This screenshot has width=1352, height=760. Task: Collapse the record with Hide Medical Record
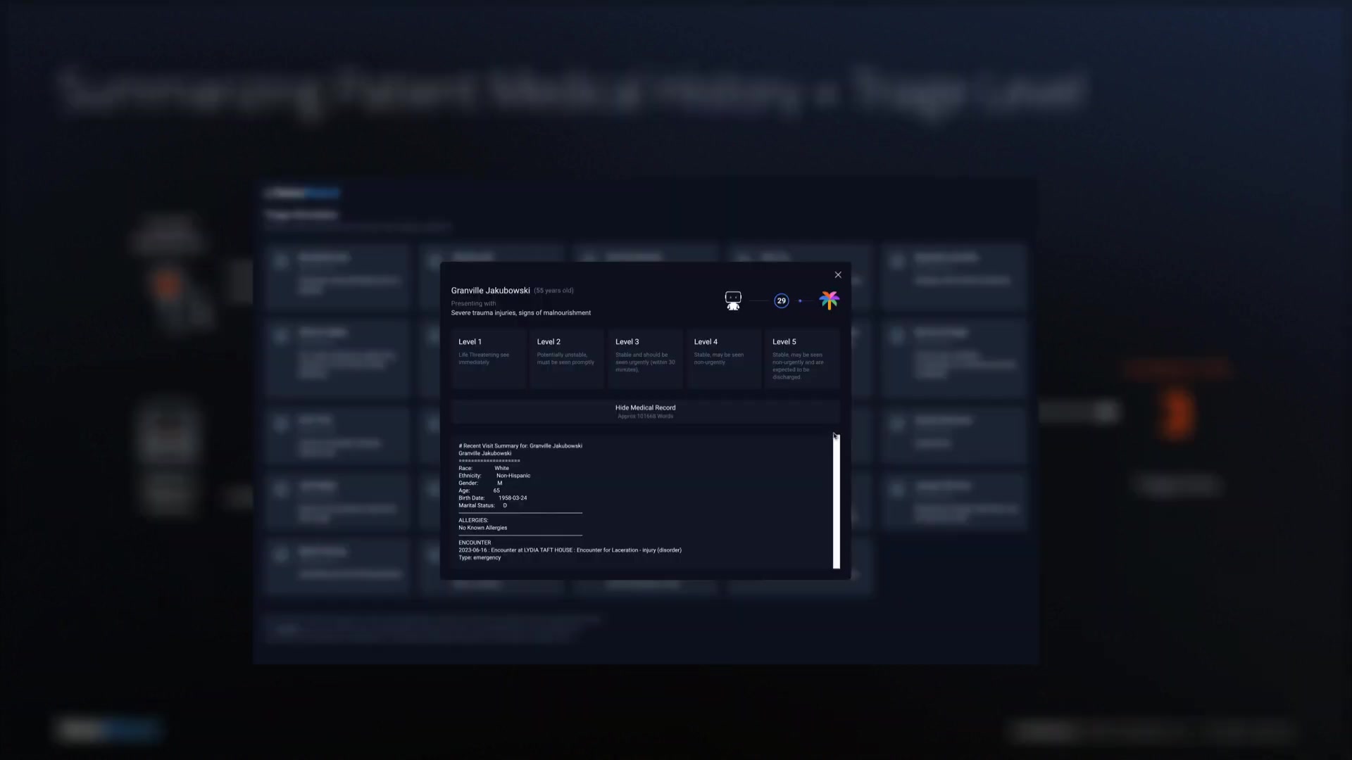(x=645, y=412)
